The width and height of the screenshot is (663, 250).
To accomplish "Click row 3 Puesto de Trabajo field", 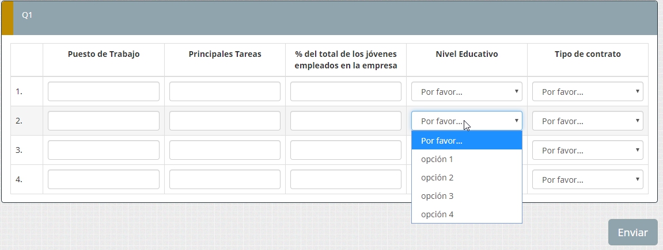I will pyautogui.click(x=104, y=150).
